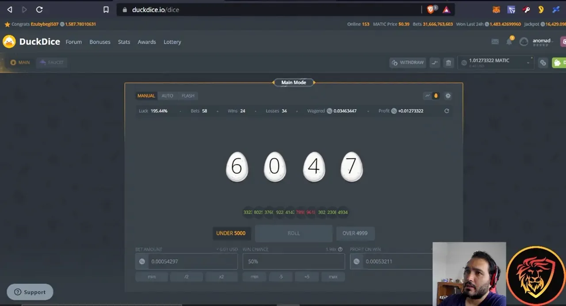Click the WITHDRAW button

coord(407,63)
